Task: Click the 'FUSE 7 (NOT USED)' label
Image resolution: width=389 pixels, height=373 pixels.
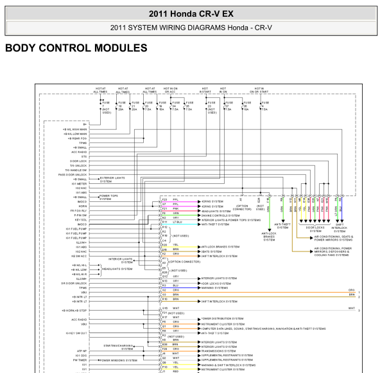Action: click(107, 107)
